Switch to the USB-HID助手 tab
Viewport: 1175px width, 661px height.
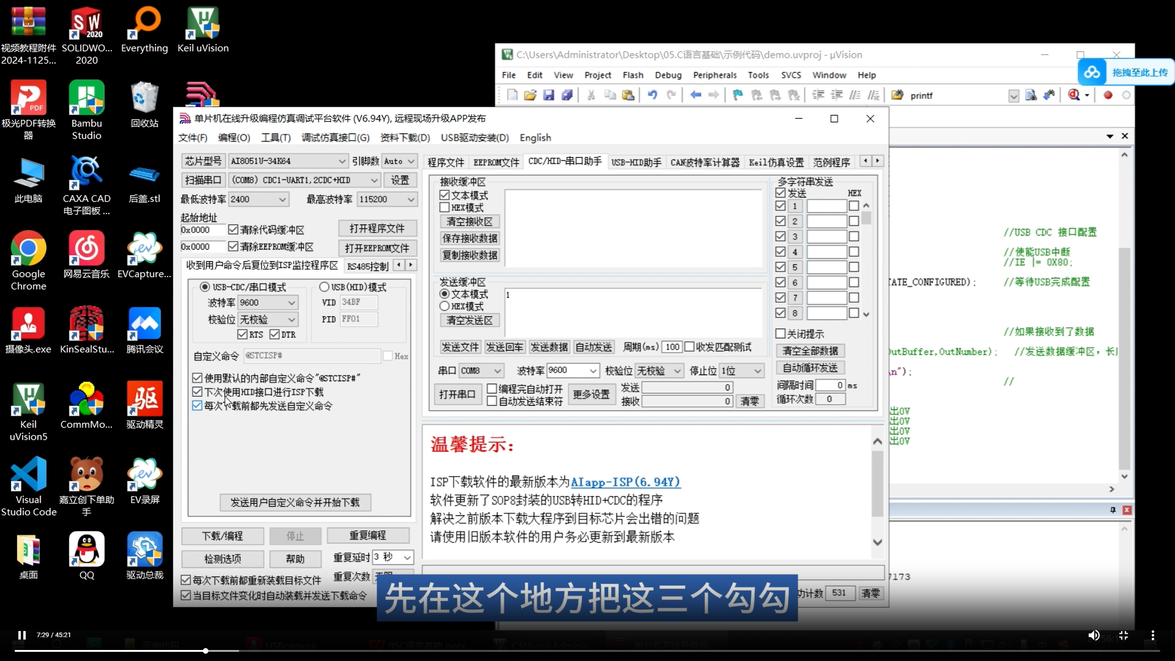pyautogui.click(x=635, y=162)
